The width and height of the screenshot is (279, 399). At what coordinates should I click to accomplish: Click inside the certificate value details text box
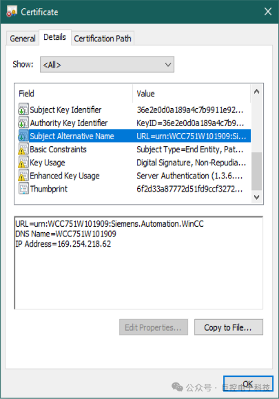138,263
